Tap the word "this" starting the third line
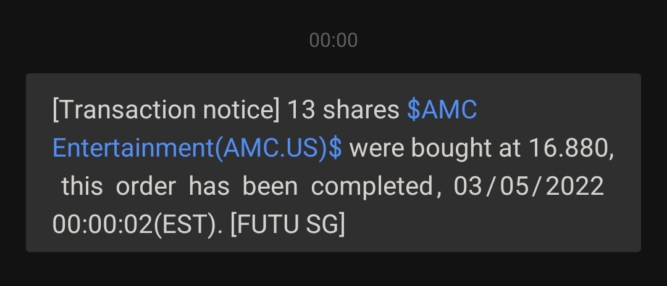The width and height of the screenshot is (667, 286). click(82, 186)
